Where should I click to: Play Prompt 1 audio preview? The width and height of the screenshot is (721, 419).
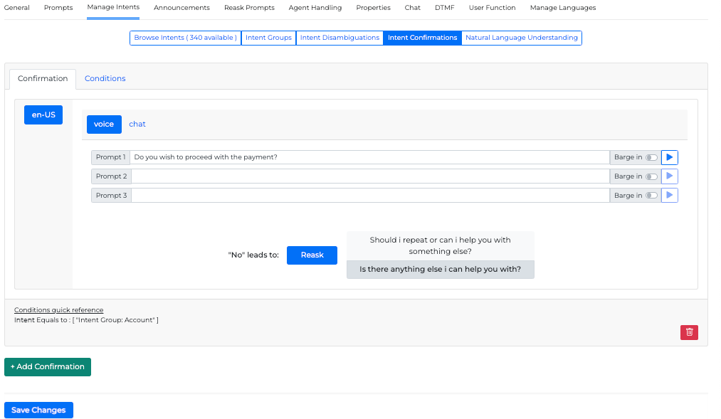coord(669,157)
